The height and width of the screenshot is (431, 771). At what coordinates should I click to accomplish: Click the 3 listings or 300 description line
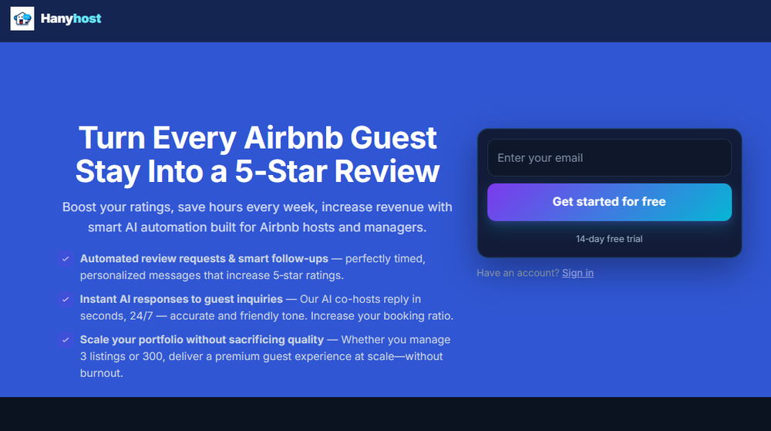261,356
